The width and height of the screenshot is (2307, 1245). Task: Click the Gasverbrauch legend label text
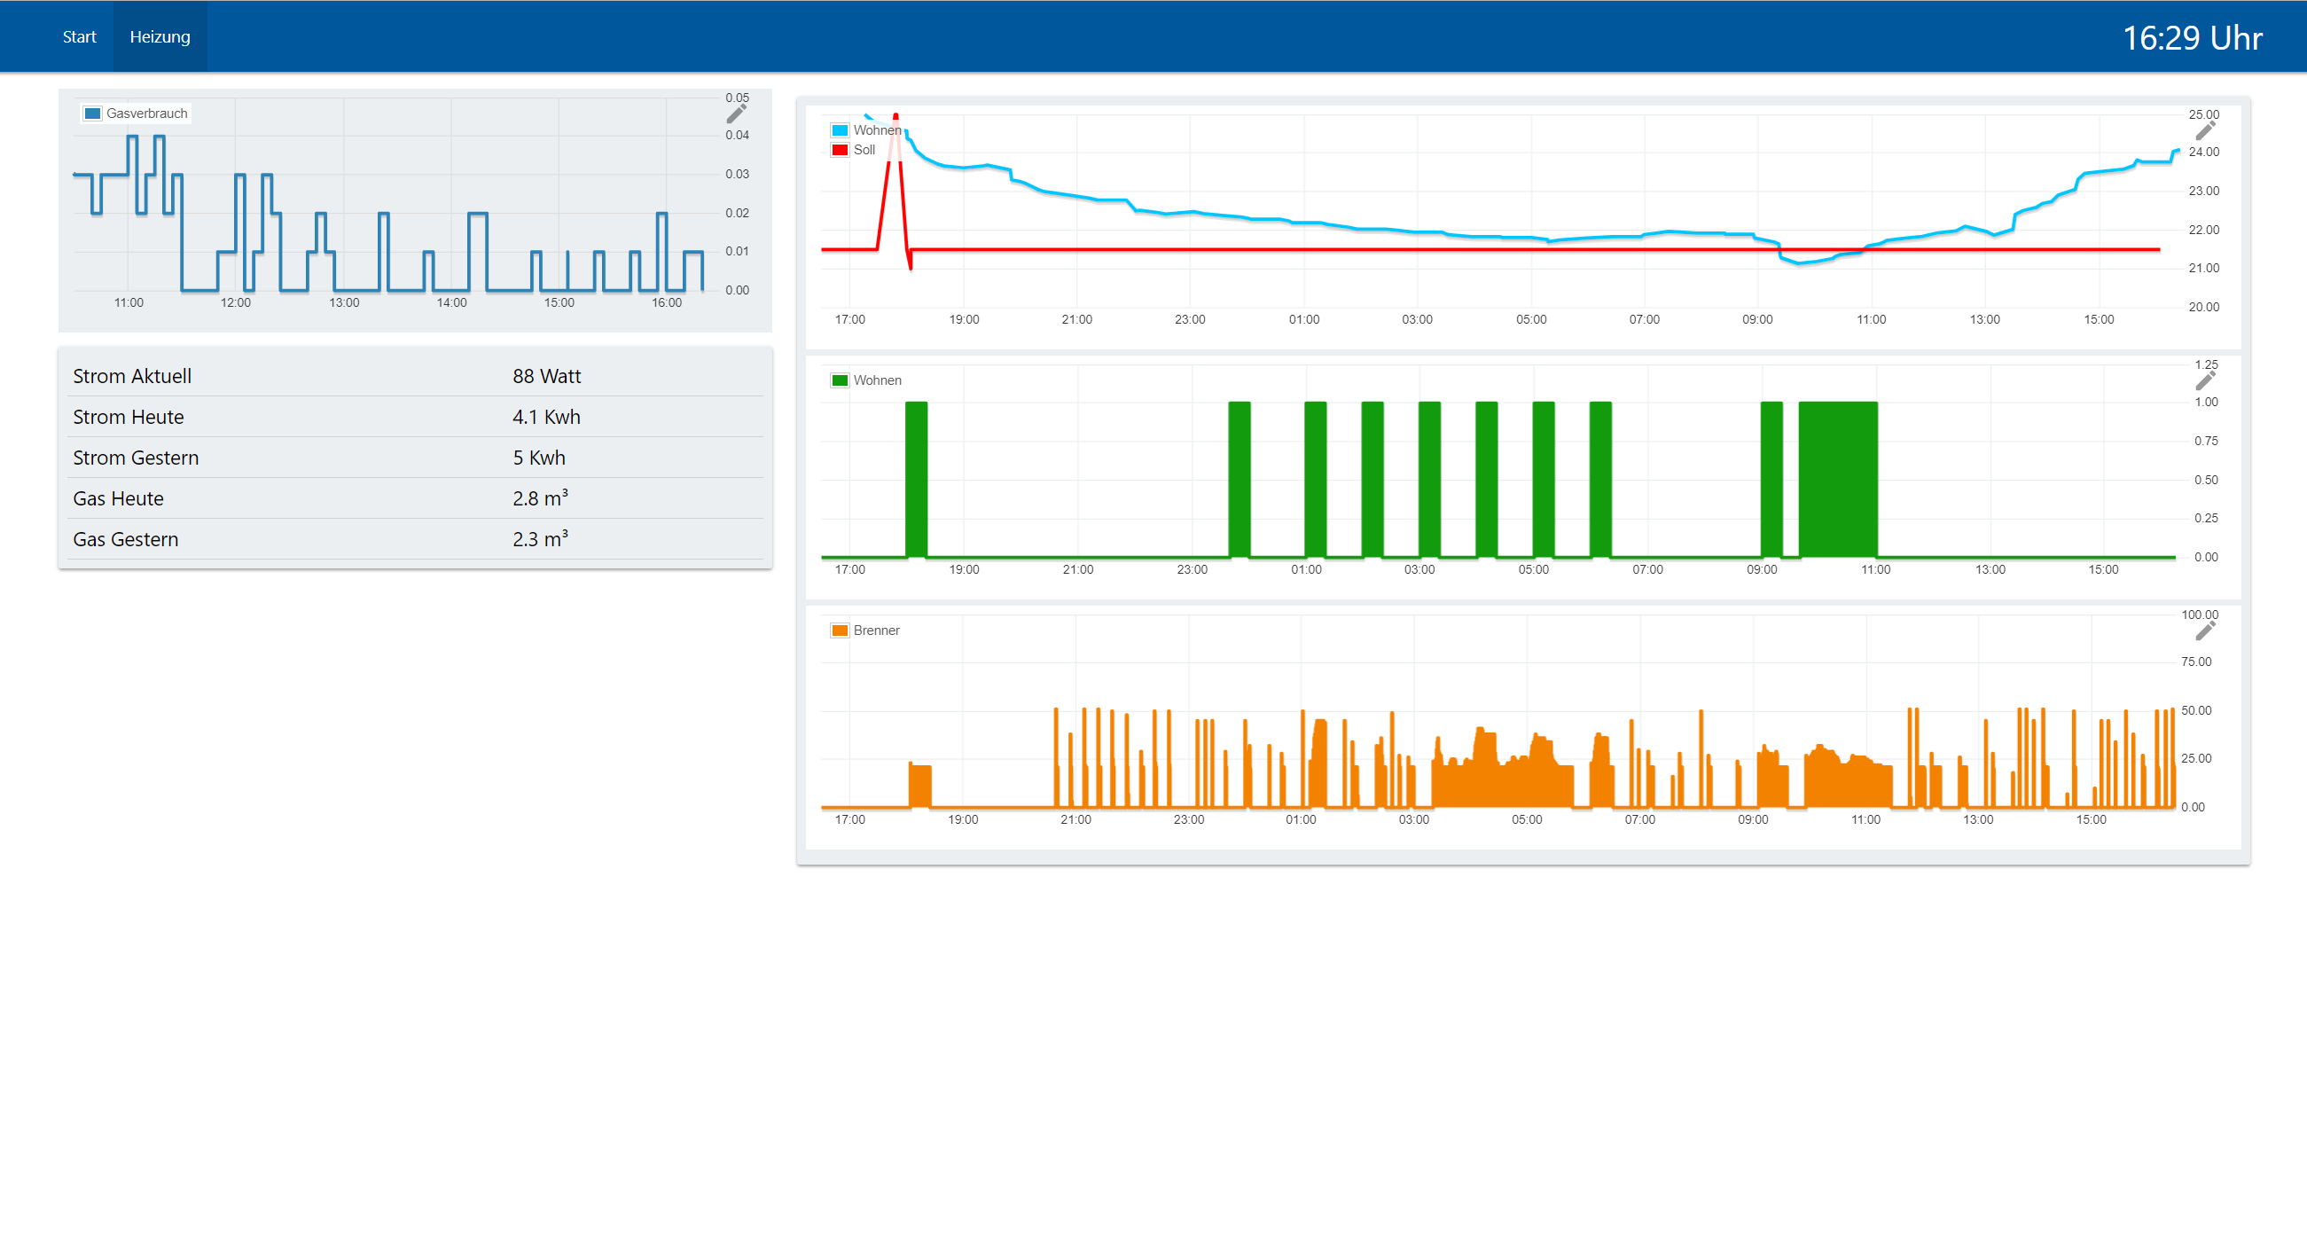pos(147,114)
